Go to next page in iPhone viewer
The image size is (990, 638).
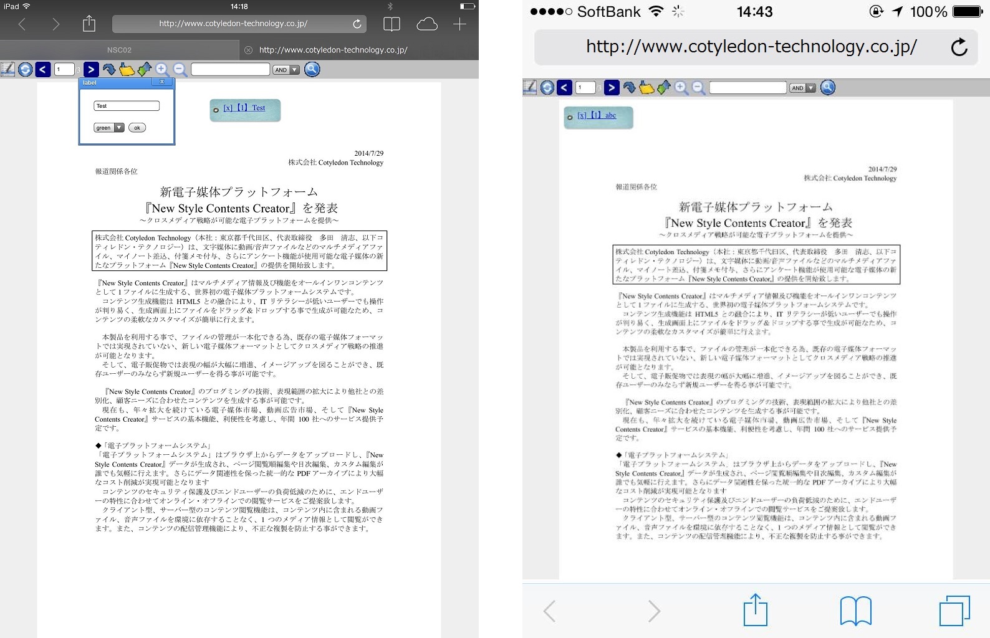(612, 88)
